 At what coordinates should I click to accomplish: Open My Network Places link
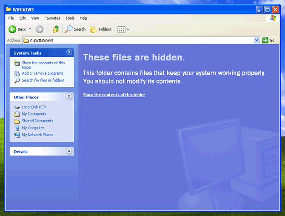click(37, 135)
